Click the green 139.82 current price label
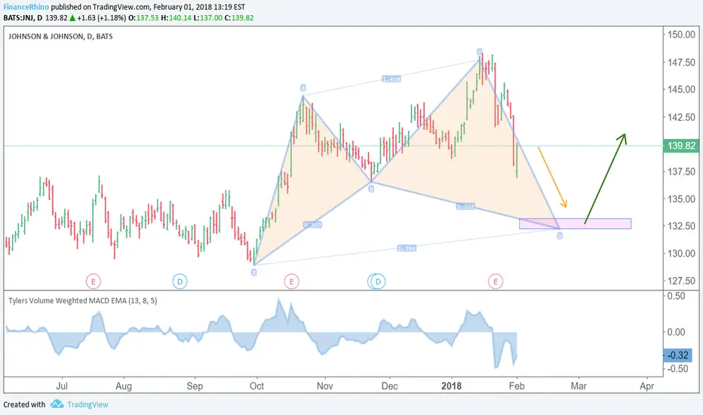This screenshot has height=415, width=703. [681, 146]
